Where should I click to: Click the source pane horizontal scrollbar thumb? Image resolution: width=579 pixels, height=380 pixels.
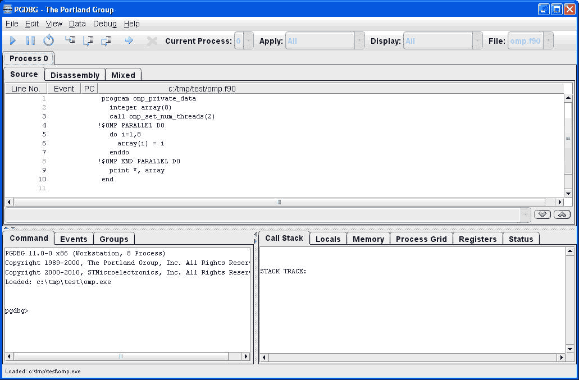click(x=280, y=202)
